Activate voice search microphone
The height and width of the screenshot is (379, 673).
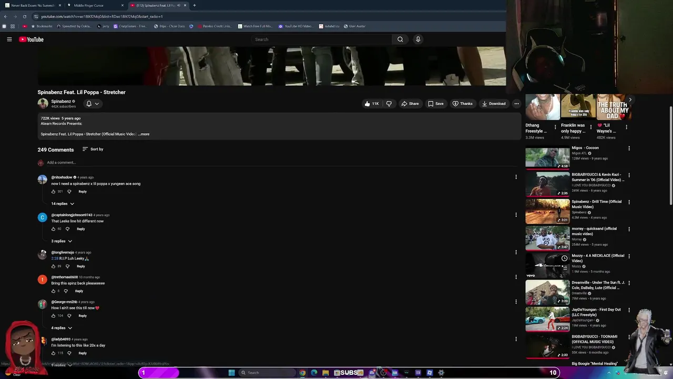418,39
